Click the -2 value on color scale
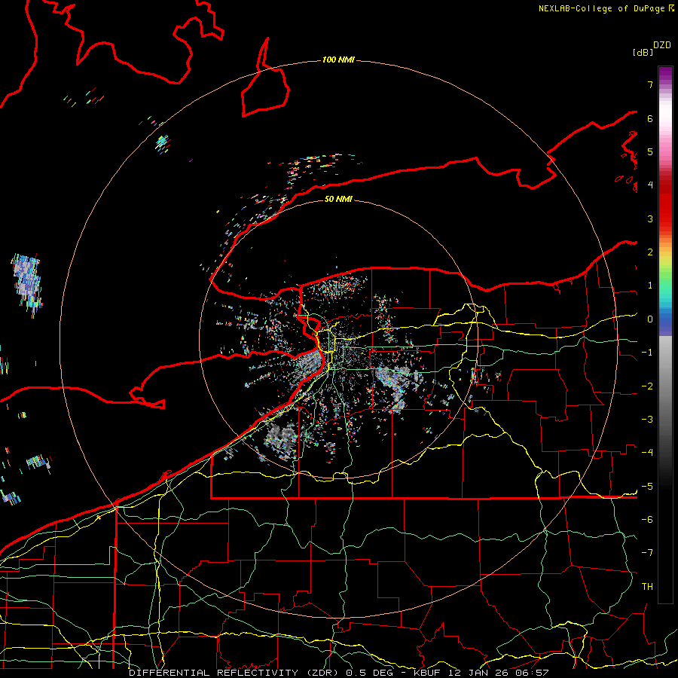Image resolution: width=678 pixels, height=678 pixels. tap(647, 386)
